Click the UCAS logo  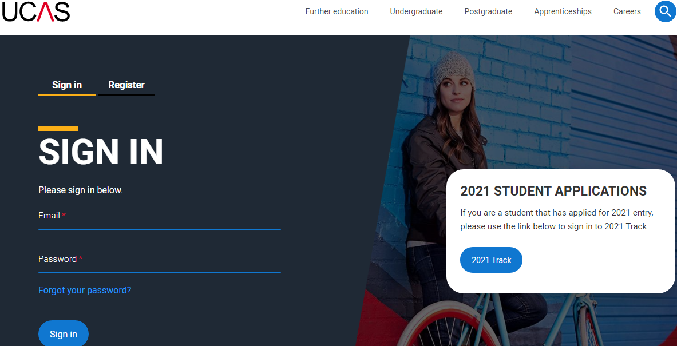pyautogui.click(x=36, y=11)
